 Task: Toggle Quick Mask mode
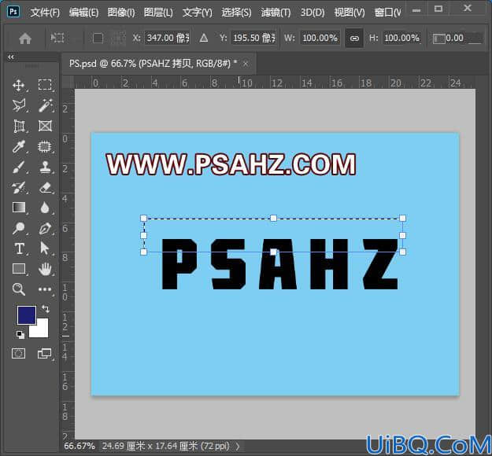(x=19, y=354)
